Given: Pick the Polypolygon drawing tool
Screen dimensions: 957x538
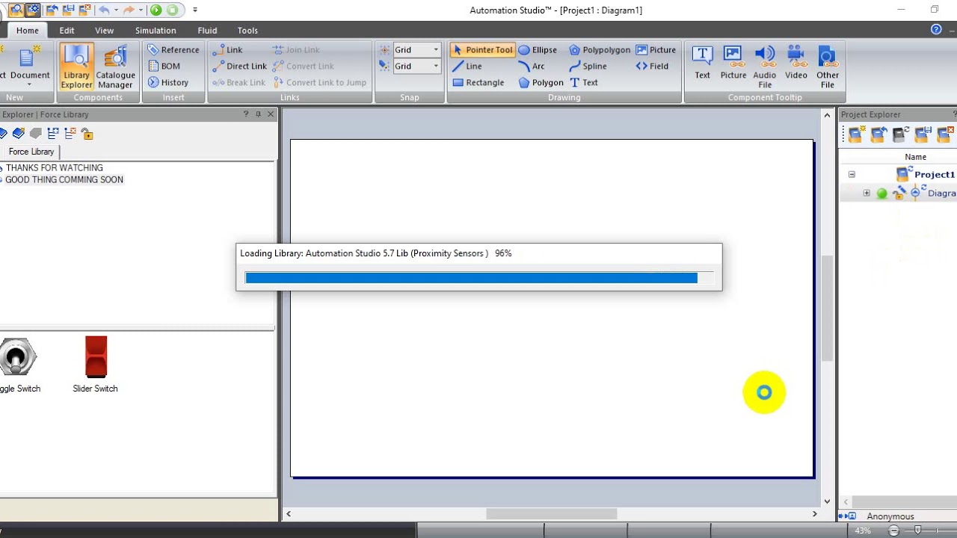Looking at the screenshot, I should click(x=600, y=50).
